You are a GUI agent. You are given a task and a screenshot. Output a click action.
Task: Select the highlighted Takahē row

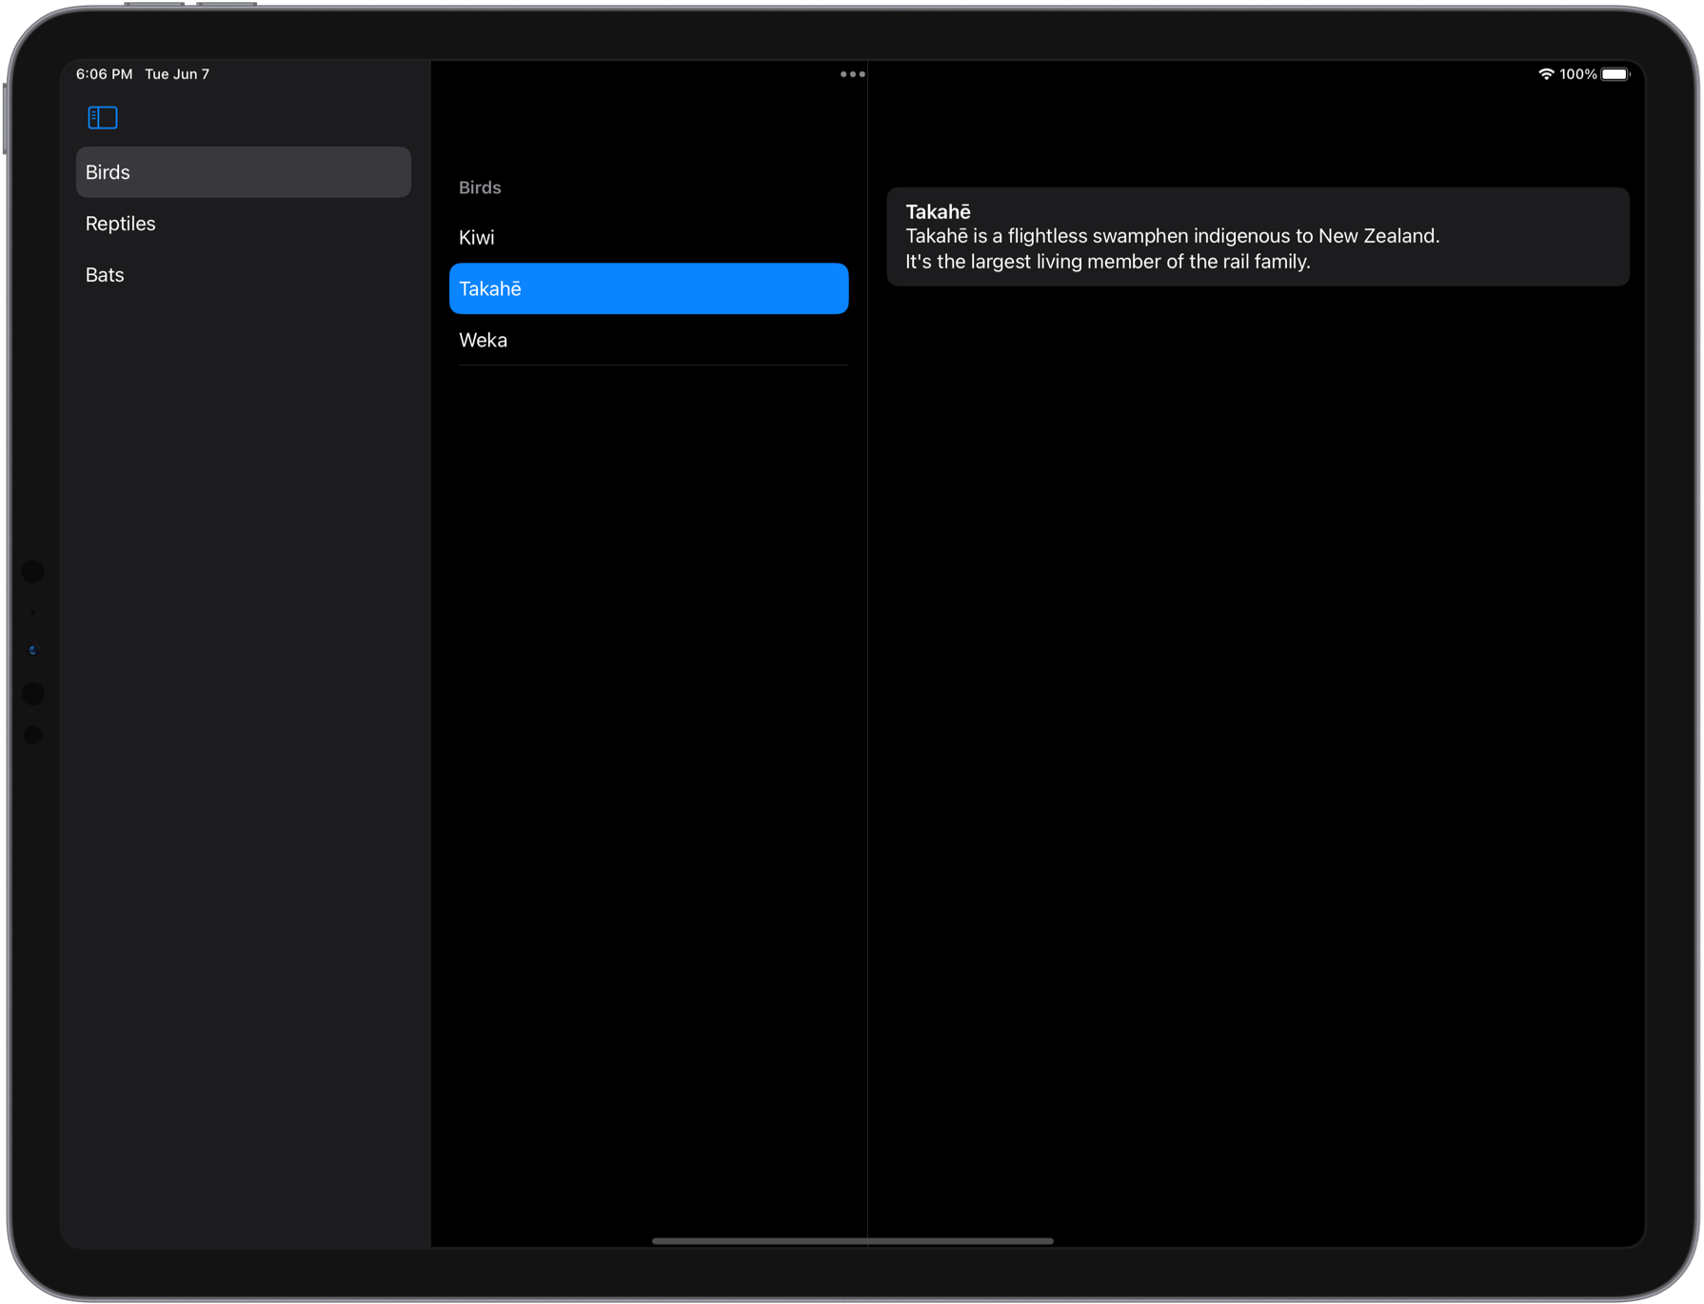click(648, 288)
